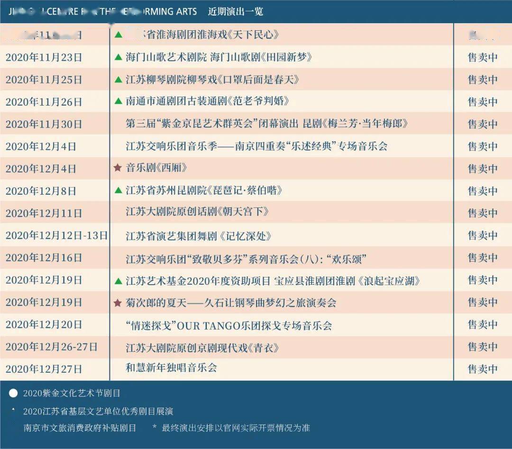Click the note 最终演出安排以官网实际开票情况为准

point(236,428)
